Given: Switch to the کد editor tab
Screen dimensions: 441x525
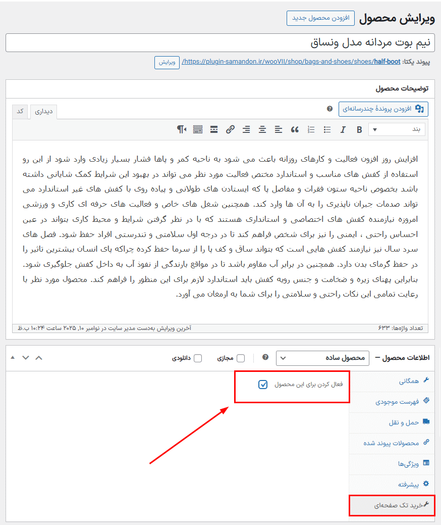Looking at the screenshot, I should pyautogui.click(x=20, y=111).
